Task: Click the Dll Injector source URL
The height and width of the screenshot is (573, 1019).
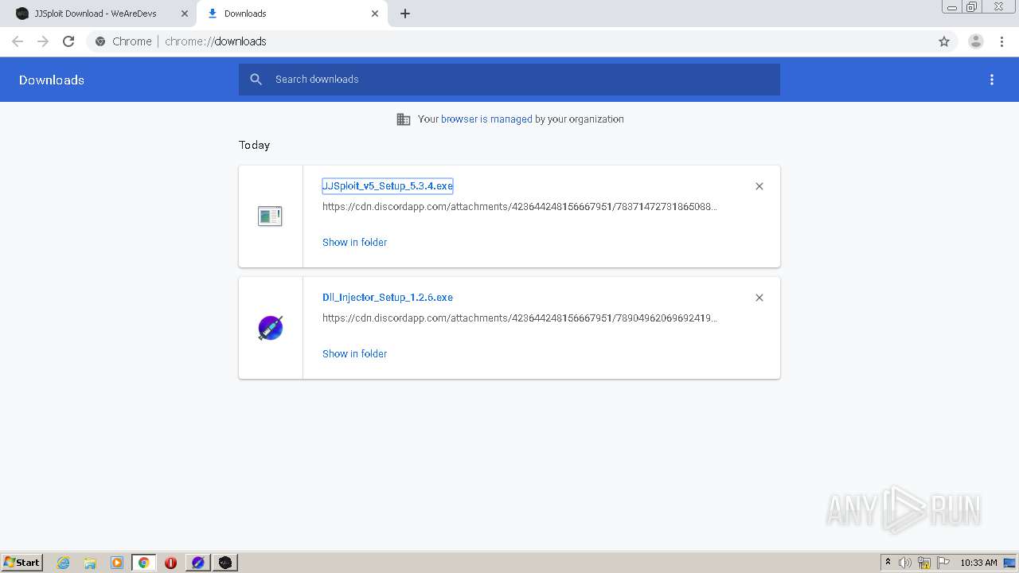Action: click(x=519, y=318)
